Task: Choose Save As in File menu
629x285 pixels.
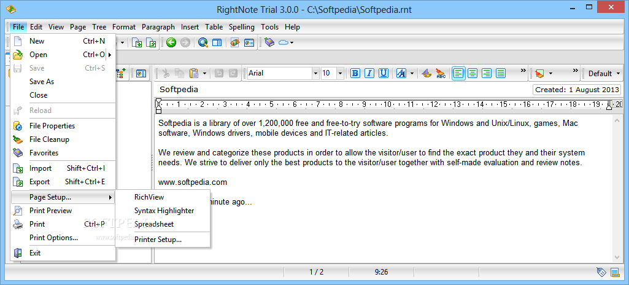Action: click(x=63, y=82)
